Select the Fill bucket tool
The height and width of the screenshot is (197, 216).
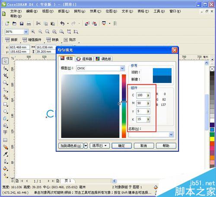pyautogui.click(x=6, y=168)
